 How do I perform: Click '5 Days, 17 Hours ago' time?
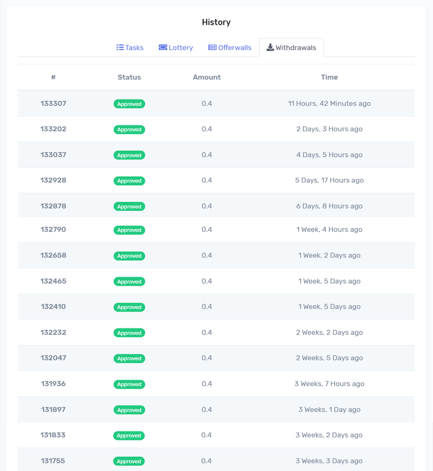329,181
